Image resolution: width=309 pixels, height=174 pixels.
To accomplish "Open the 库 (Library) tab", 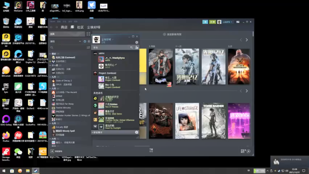I will click(72, 27).
